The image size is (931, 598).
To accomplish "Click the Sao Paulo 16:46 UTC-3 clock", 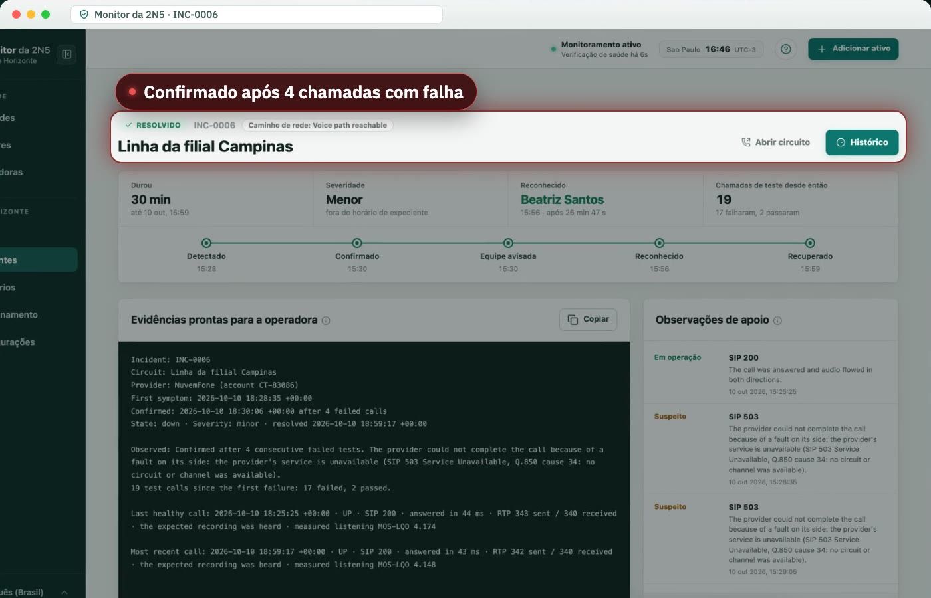I will pyautogui.click(x=711, y=49).
